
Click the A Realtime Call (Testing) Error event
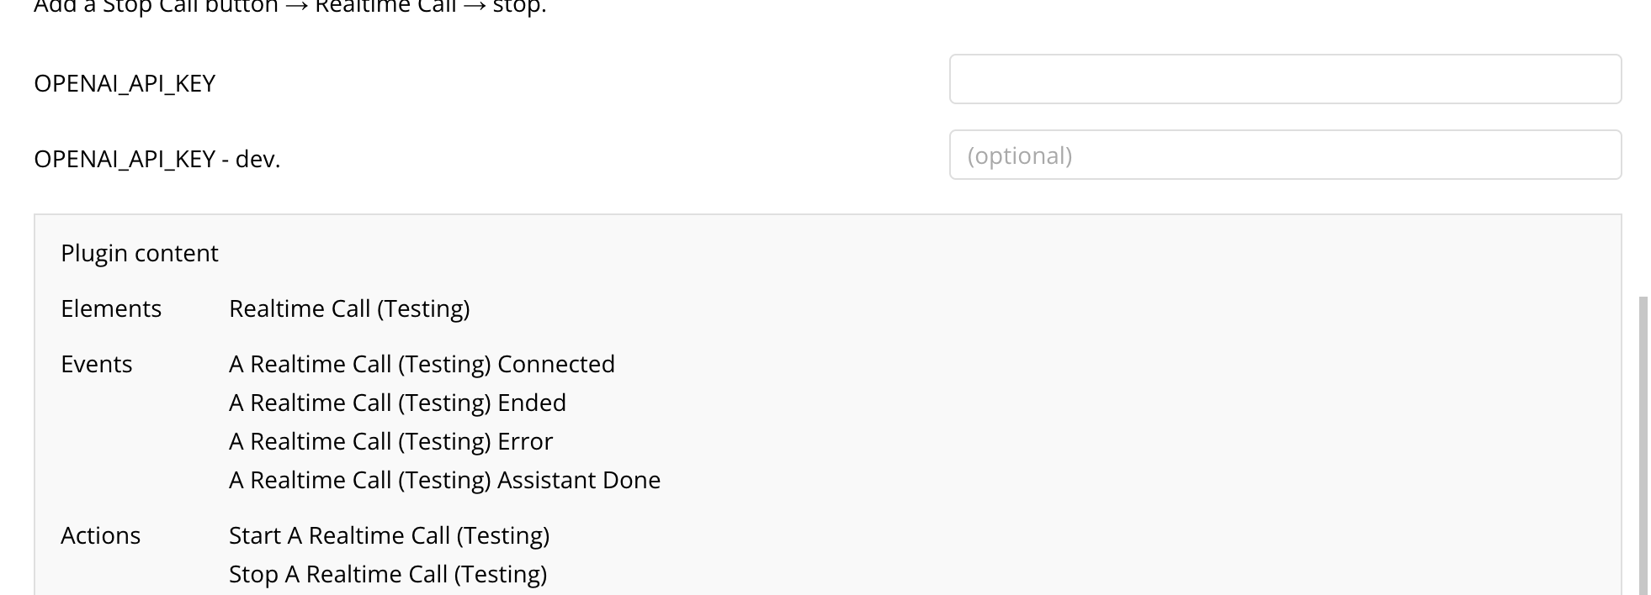tap(390, 441)
